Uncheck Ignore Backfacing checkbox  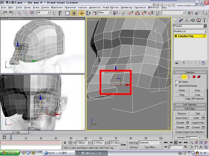(x=176, y=86)
